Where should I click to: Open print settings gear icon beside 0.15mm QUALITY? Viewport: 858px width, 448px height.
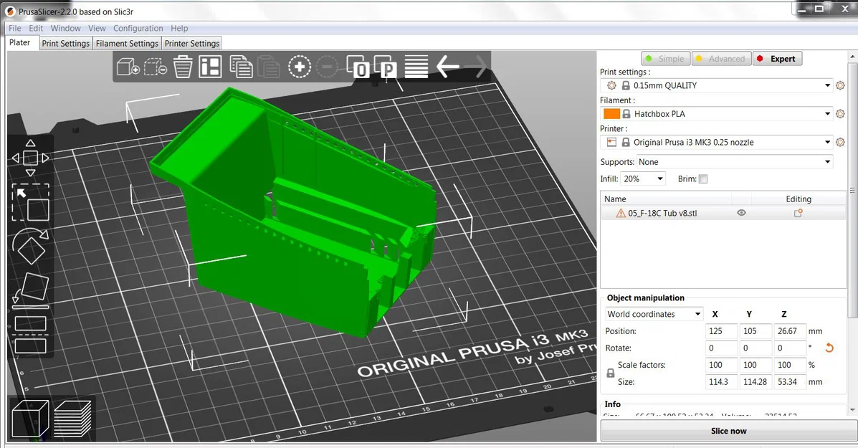841,85
